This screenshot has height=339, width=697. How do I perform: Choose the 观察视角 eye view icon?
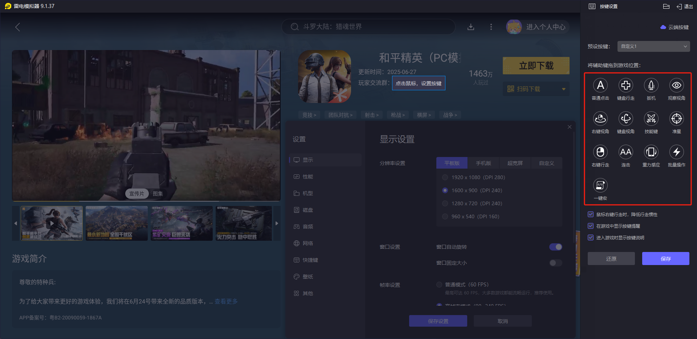(x=676, y=86)
